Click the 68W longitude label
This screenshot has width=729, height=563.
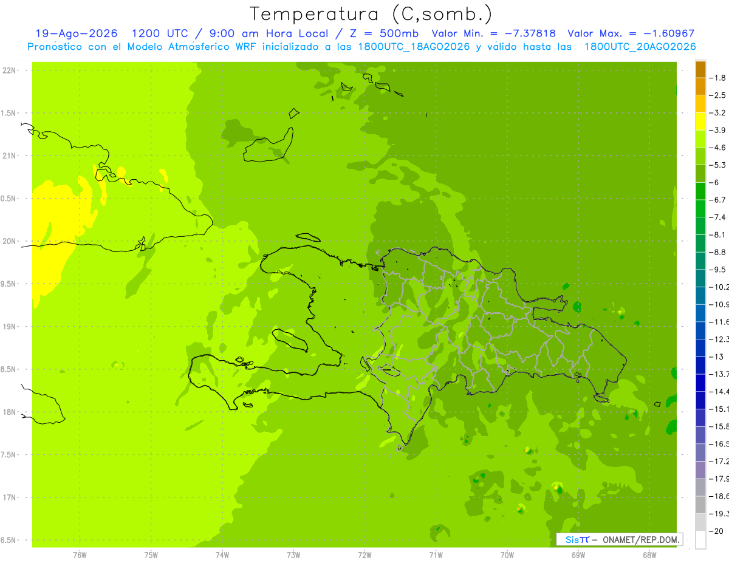tap(649, 555)
